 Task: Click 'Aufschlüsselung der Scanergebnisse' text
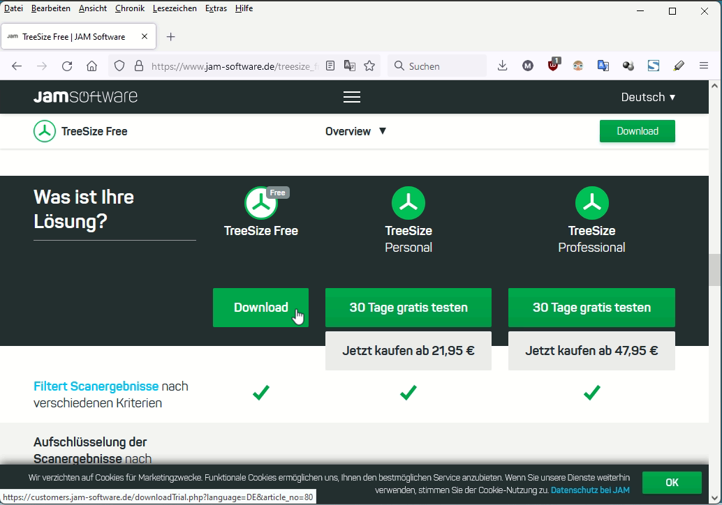tap(90, 451)
